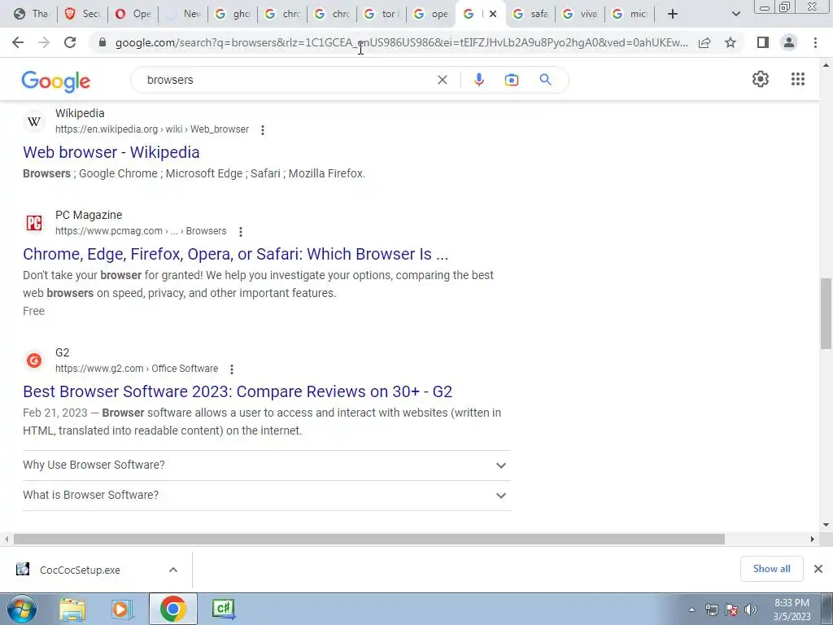Toggle the browser side panel

763,42
